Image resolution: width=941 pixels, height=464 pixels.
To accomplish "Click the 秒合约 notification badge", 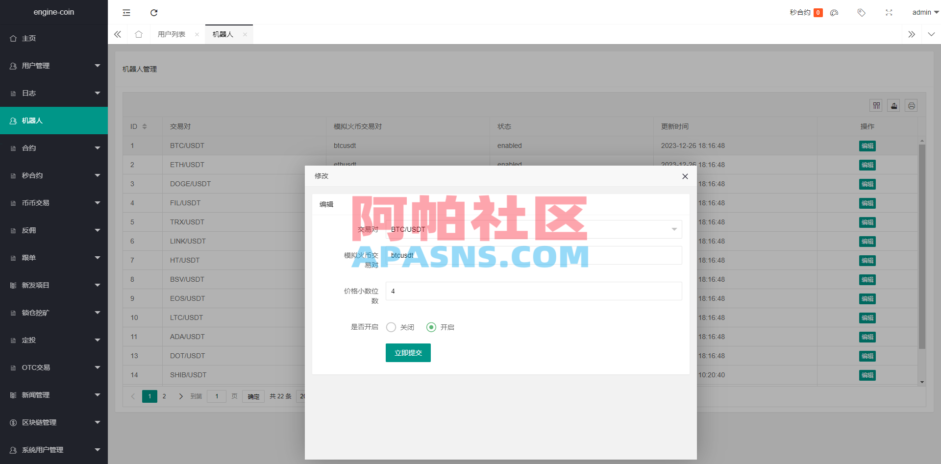I will point(817,12).
